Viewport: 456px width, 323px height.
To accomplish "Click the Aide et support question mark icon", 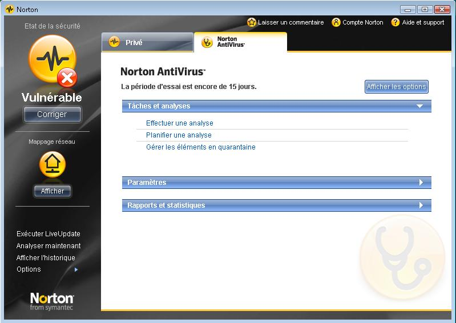I will click(x=396, y=22).
